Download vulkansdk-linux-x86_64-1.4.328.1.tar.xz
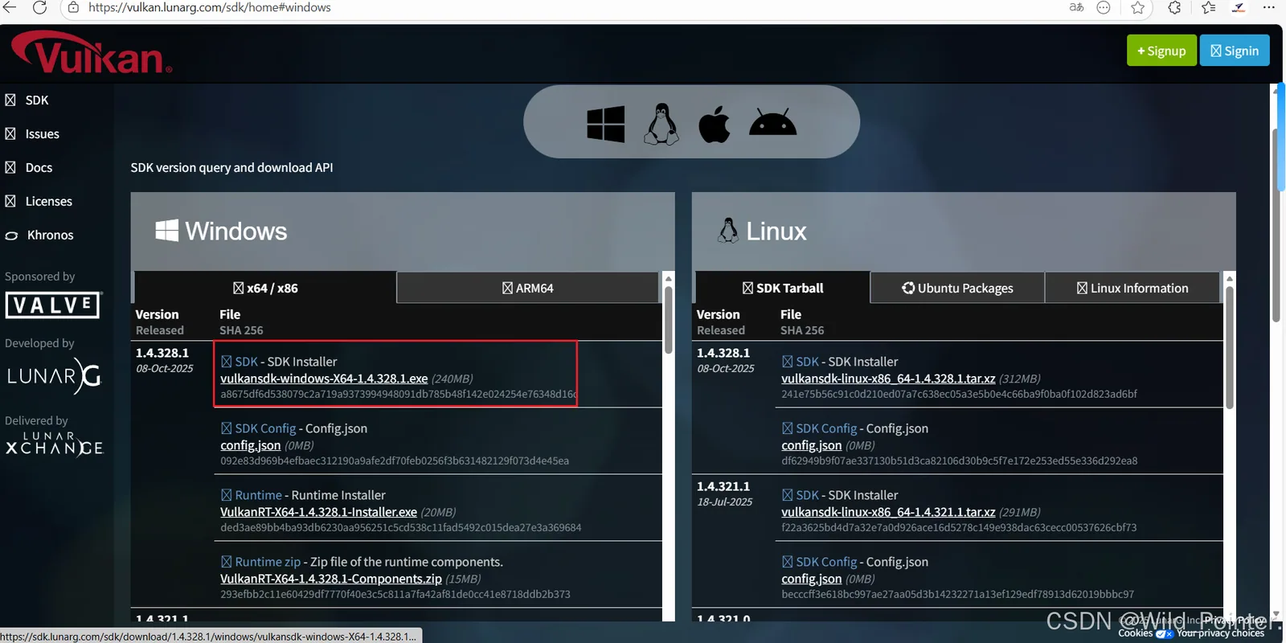 888,379
